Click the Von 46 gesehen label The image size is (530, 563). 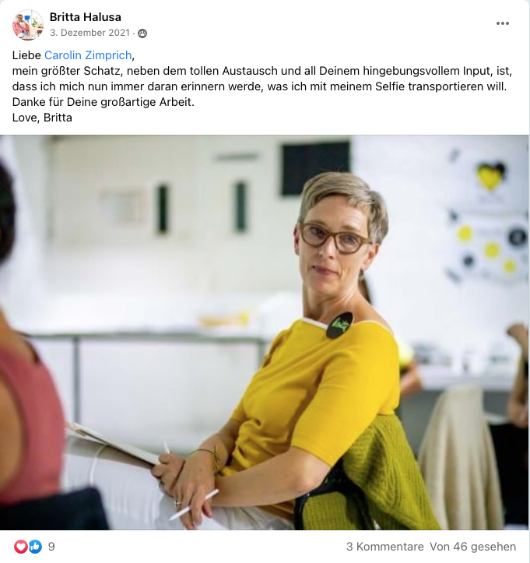pos(472,547)
